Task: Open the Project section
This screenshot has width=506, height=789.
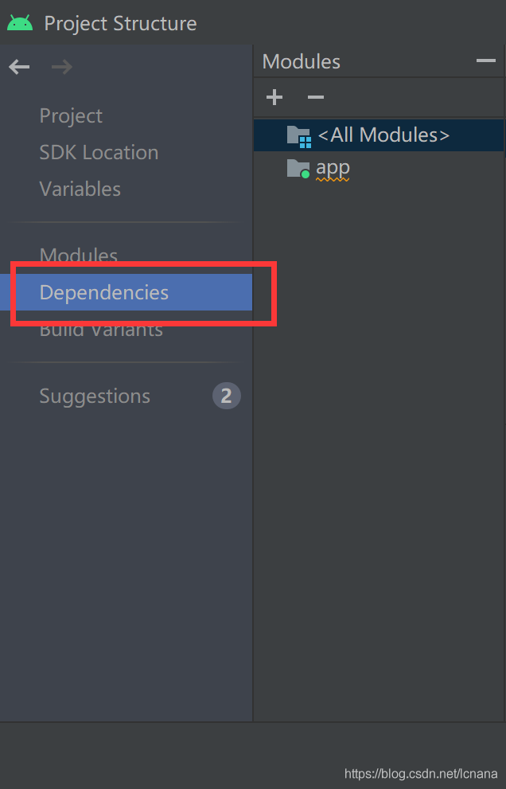Action: [x=71, y=115]
